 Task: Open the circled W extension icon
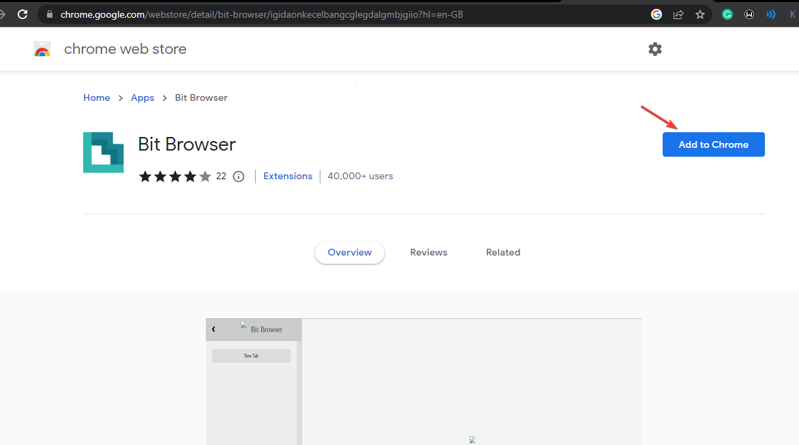click(x=749, y=14)
